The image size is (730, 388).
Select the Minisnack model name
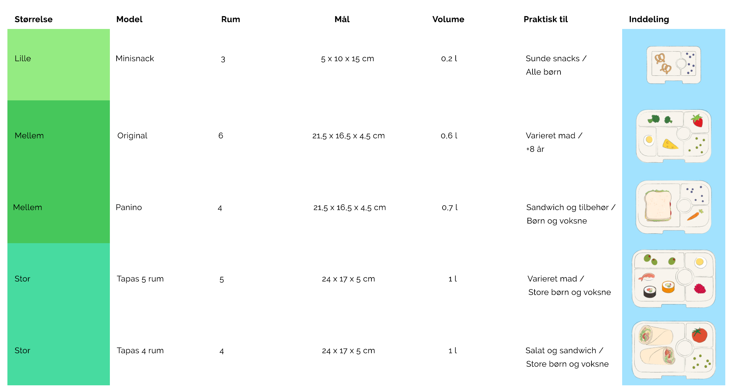point(135,59)
